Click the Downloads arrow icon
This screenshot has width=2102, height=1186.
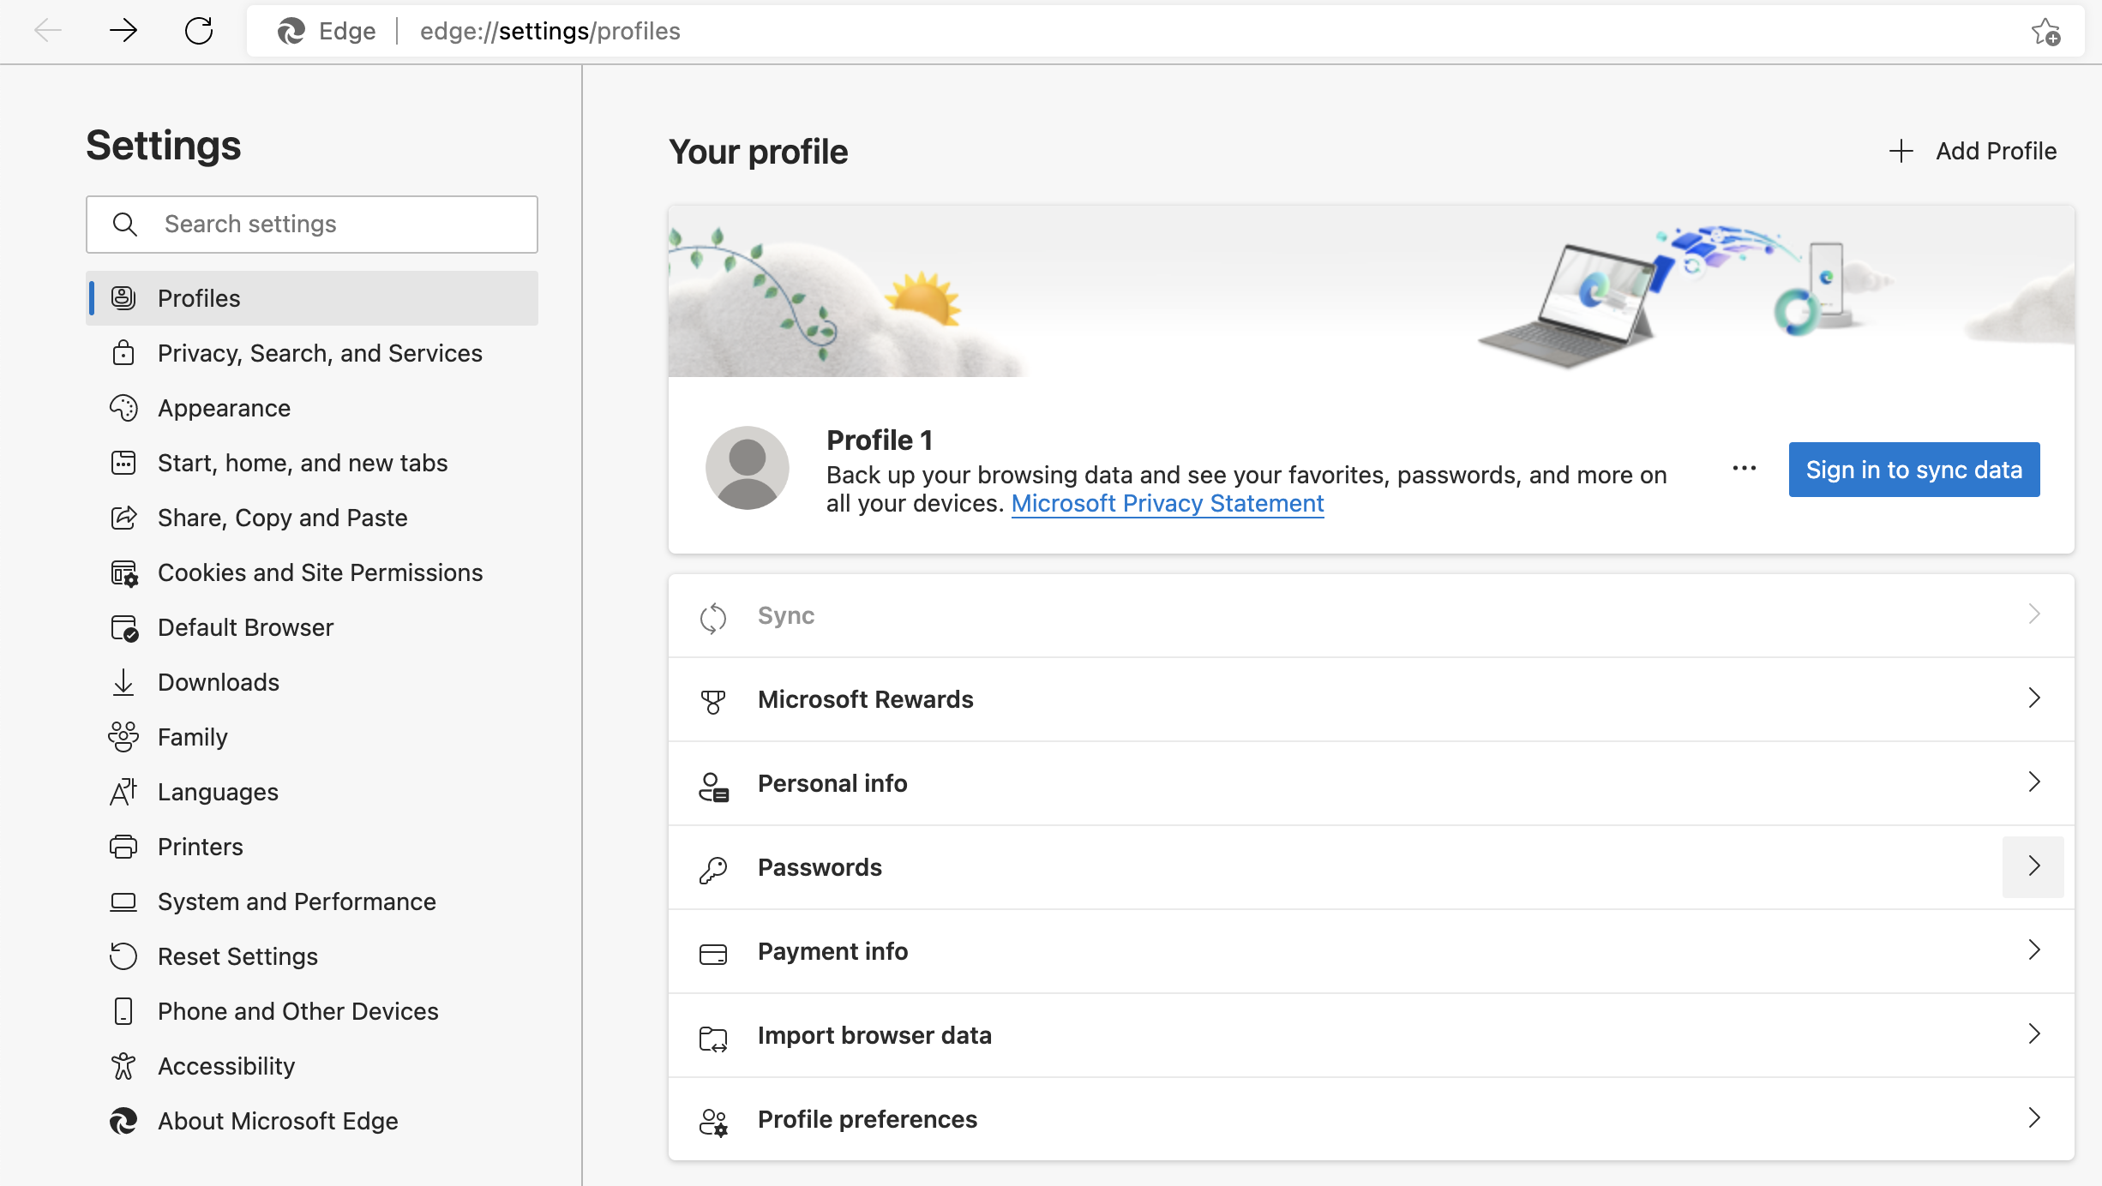tap(123, 682)
